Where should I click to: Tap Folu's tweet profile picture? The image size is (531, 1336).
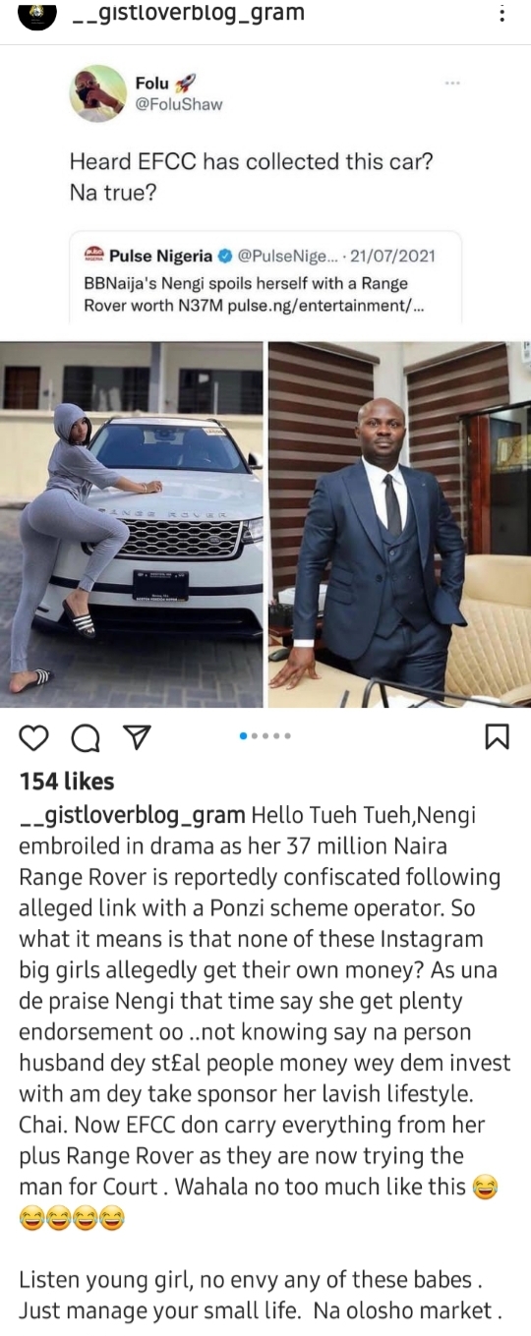click(97, 93)
